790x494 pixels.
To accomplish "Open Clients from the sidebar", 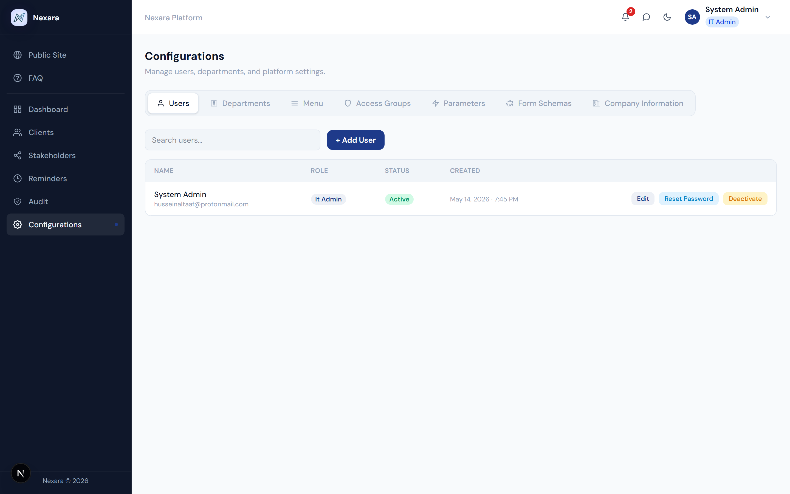I will click(66, 132).
